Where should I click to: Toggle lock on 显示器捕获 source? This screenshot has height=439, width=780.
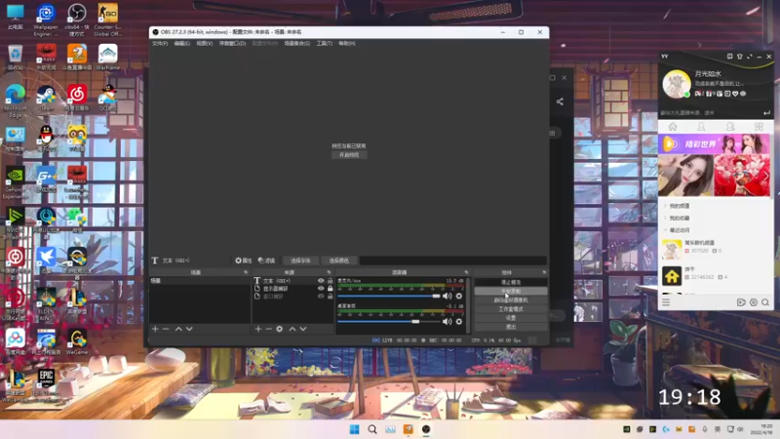(331, 288)
